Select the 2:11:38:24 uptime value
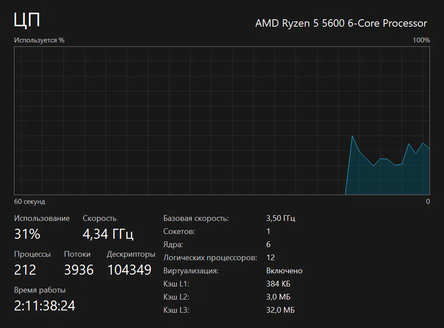Viewport: 444px width, 328px height. (45, 306)
